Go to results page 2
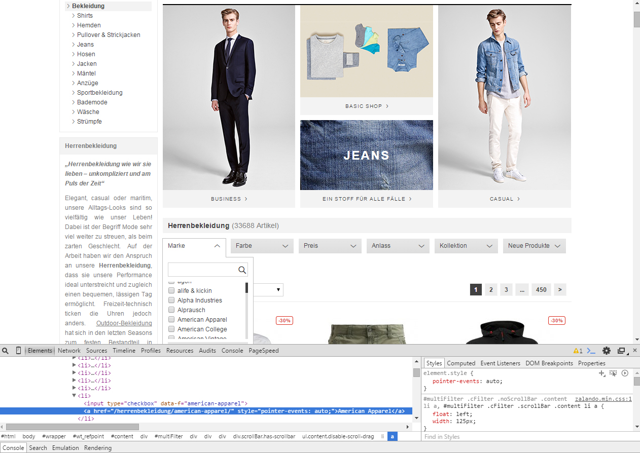 click(x=490, y=290)
